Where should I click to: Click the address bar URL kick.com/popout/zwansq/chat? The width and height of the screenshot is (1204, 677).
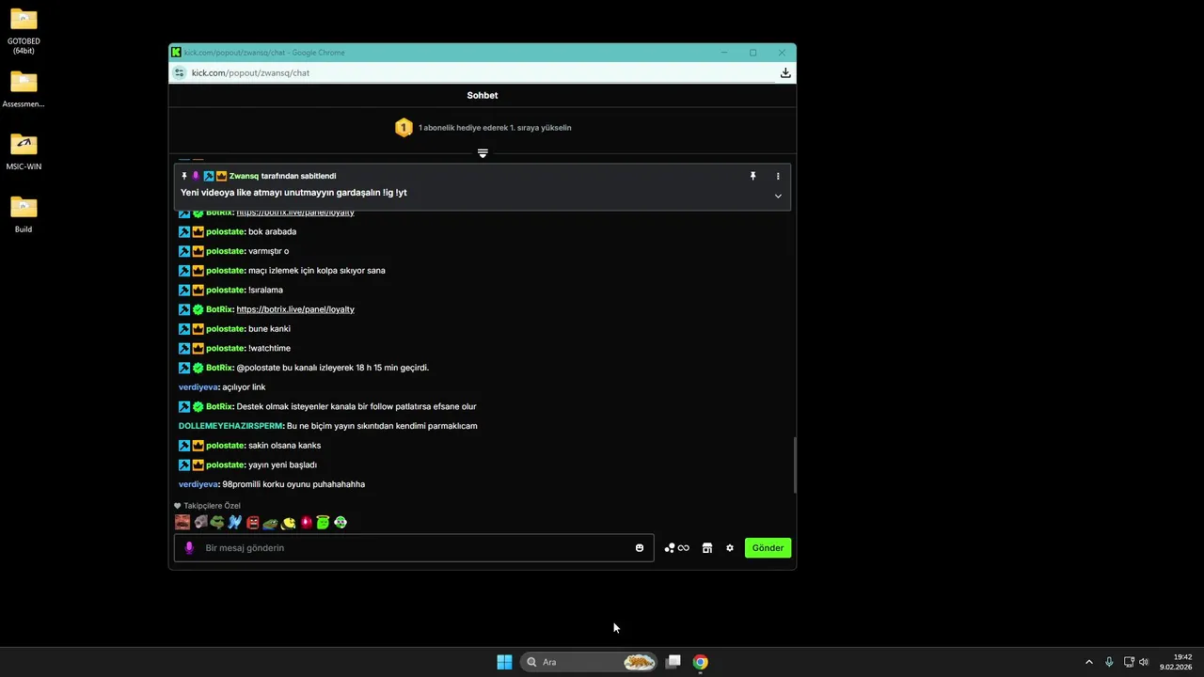(250, 72)
